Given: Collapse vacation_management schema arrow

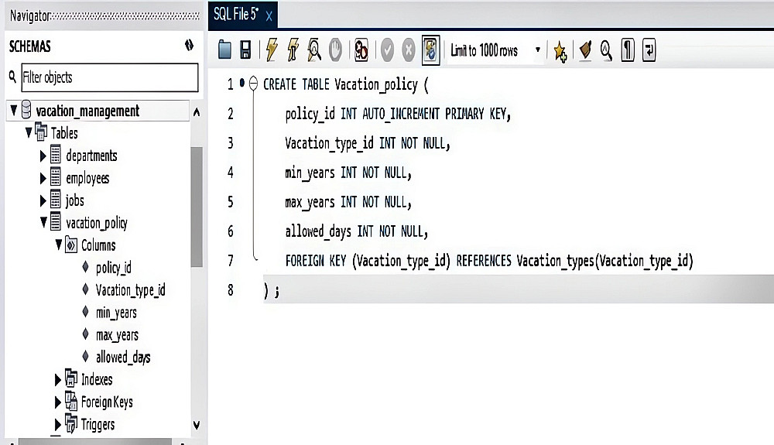Looking at the screenshot, I should click(14, 110).
